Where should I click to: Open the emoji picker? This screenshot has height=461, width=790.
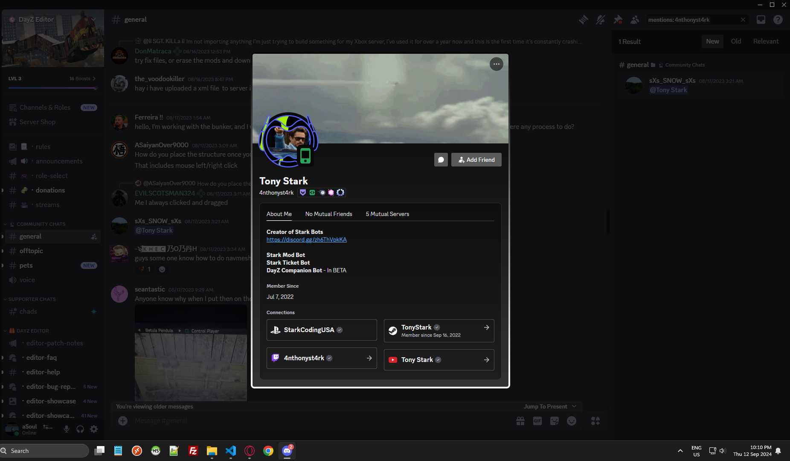click(x=572, y=421)
